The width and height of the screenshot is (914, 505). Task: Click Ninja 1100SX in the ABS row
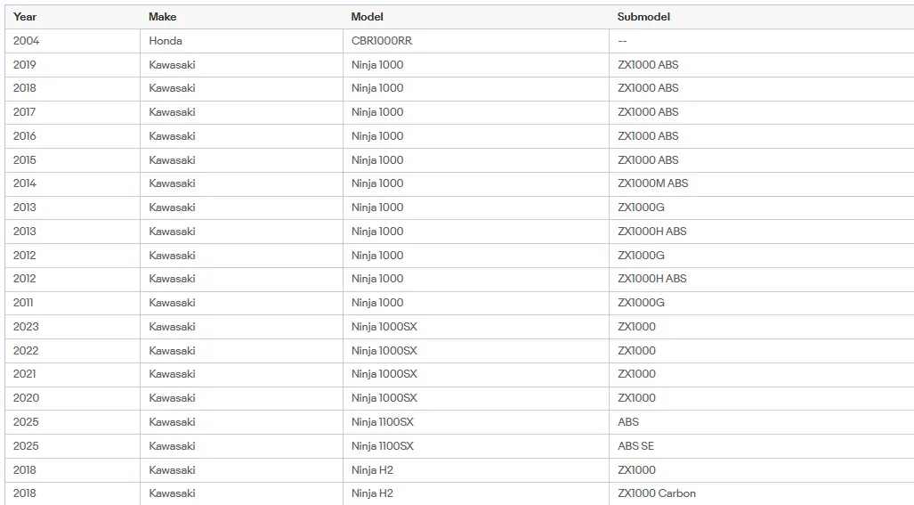click(x=383, y=421)
